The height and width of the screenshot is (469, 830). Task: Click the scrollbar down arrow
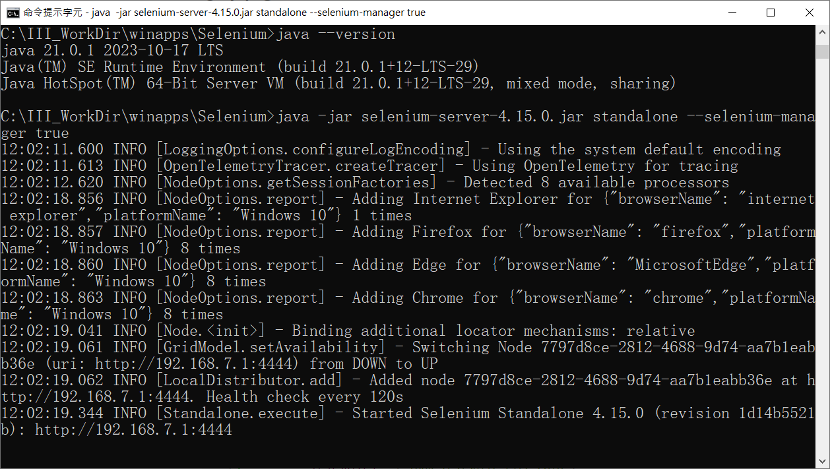tap(822, 462)
